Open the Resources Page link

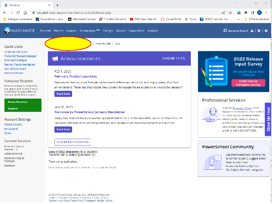coord(242,108)
